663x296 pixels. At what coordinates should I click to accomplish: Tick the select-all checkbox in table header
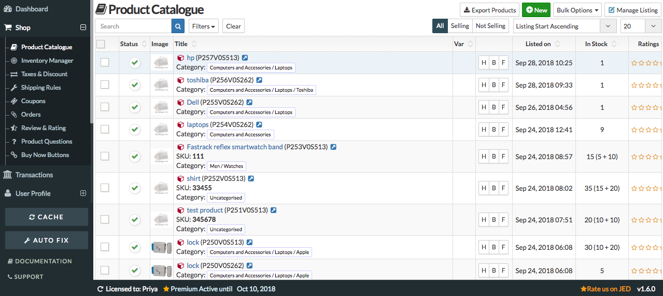pyautogui.click(x=101, y=44)
